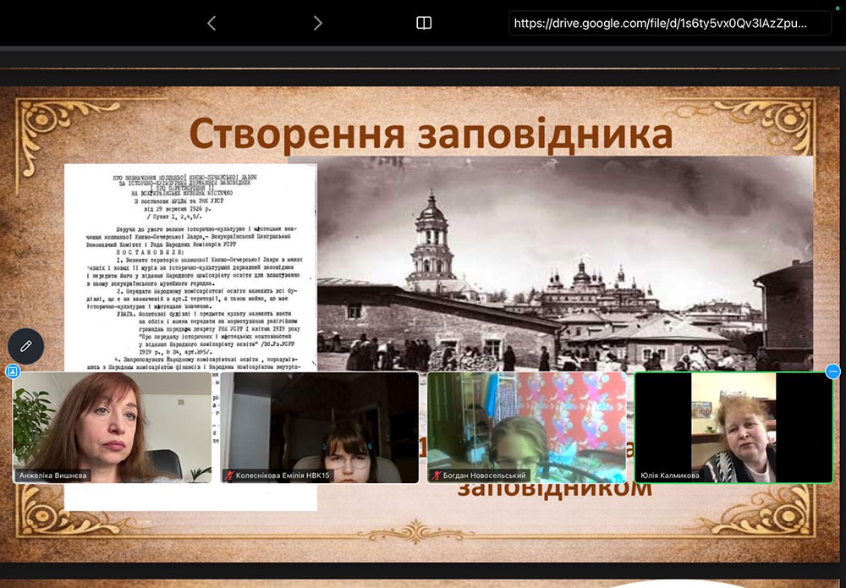Go back with browser back arrow
The width and height of the screenshot is (846, 588).
(x=211, y=23)
